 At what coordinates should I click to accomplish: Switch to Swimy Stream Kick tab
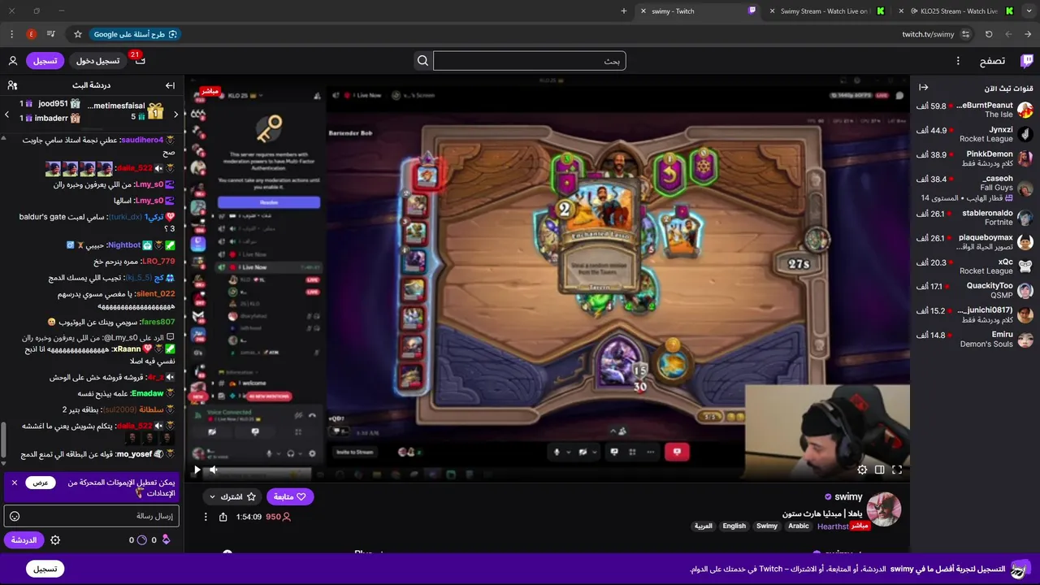825,11
